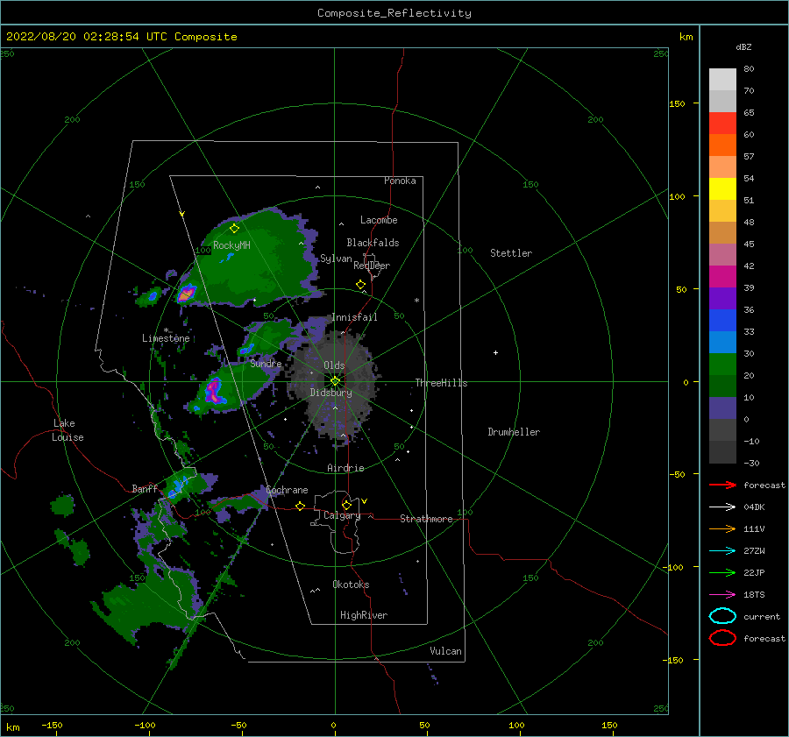
Task: Click the Olds town label
Action: [334, 365]
